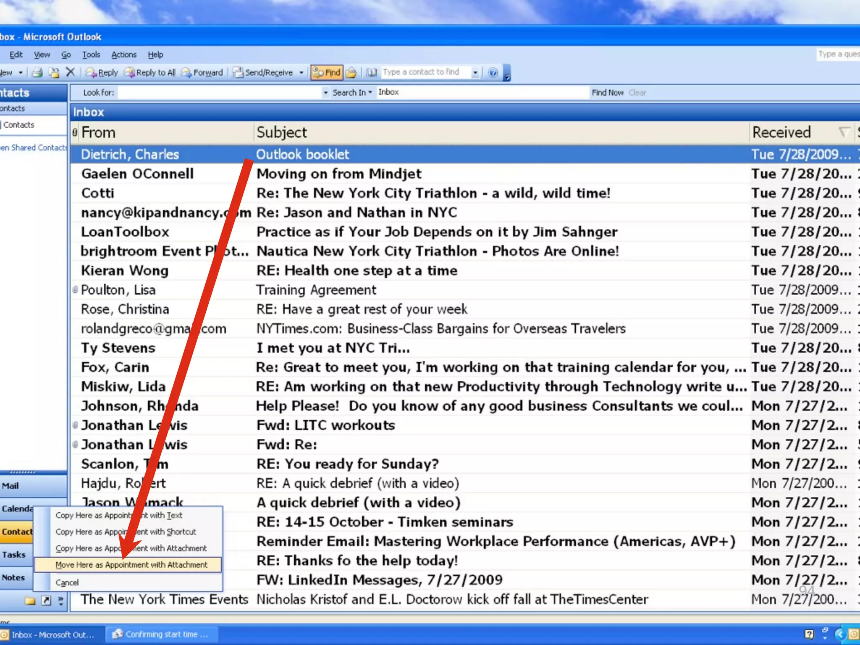This screenshot has height=645, width=860.
Task: Click the Delete X icon
Action: [x=71, y=72]
